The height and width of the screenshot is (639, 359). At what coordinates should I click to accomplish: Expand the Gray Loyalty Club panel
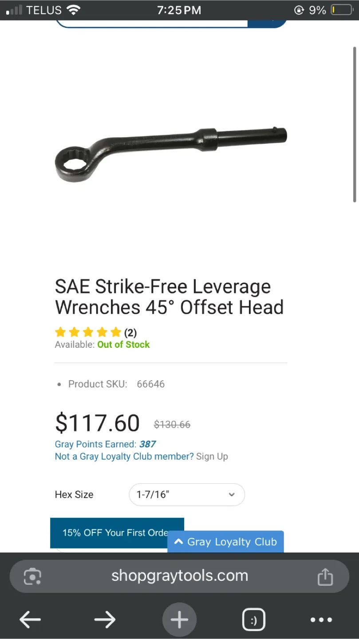225,542
